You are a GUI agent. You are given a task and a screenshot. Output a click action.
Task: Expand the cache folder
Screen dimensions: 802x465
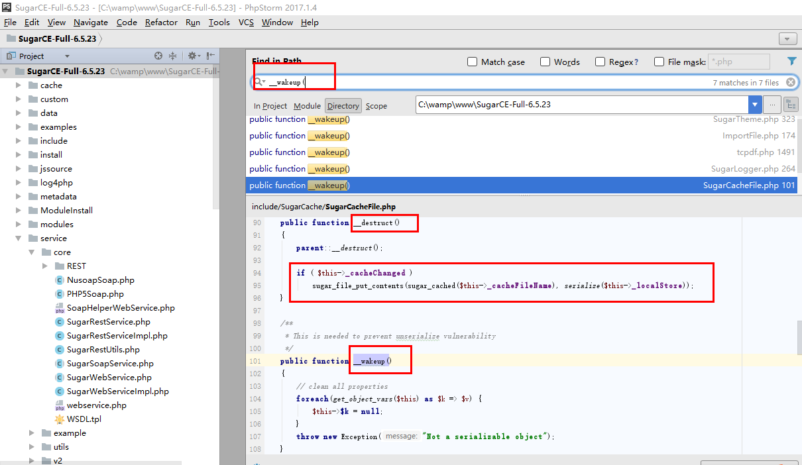click(19, 85)
